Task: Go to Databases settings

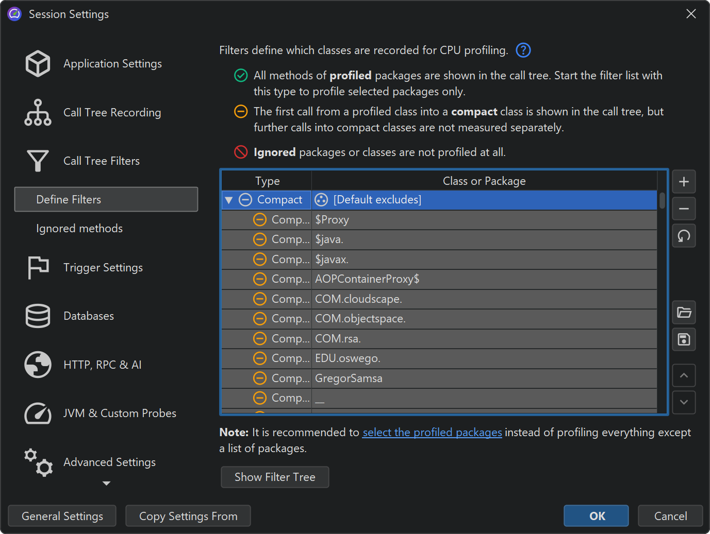Action: 89,316
